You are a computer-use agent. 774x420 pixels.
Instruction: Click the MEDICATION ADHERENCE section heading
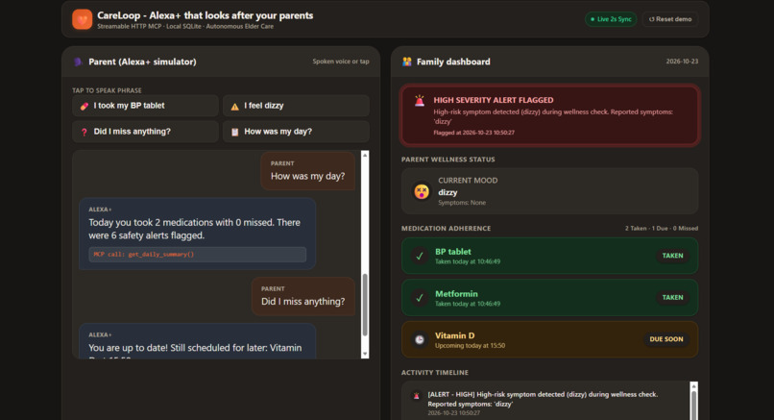click(x=446, y=229)
